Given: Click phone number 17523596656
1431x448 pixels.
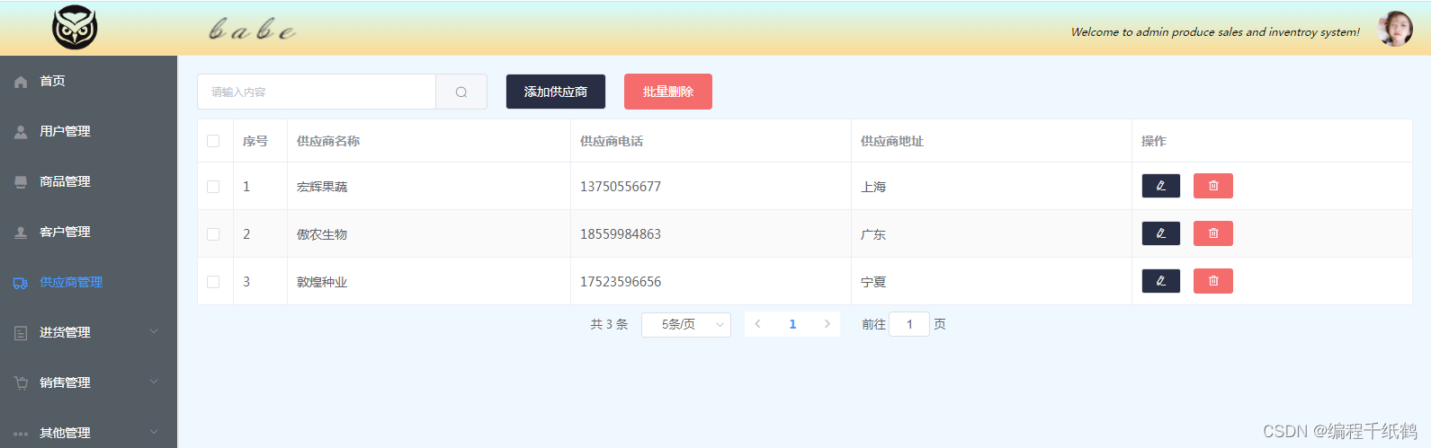Looking at the screenshot, I should [x=621, y=282].
